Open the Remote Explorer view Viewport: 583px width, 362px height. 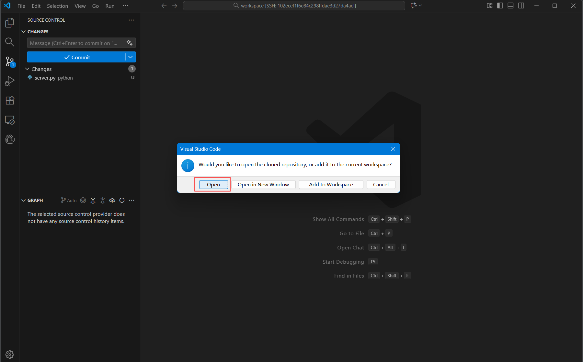click(x=10, y=120)
